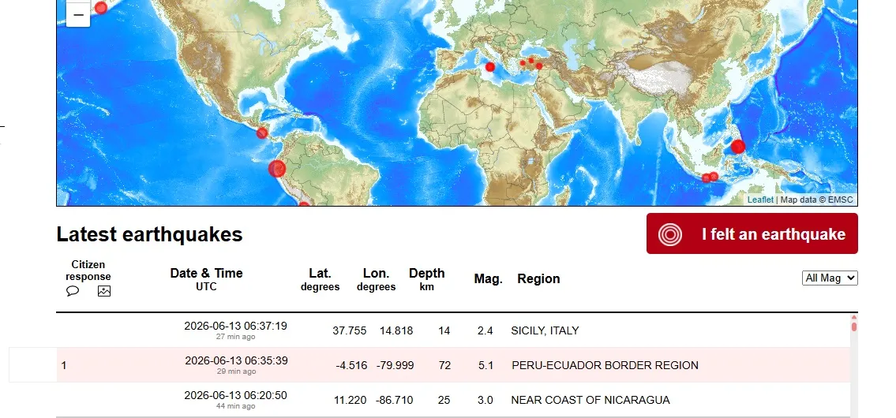896x418 pixels.
Task: Click the Latest earthquakes heading
Action: (x=150, y=234)
